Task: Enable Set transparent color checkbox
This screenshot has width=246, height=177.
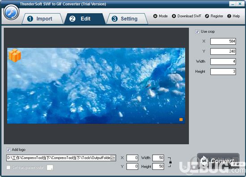Action: tap(8, 168)
